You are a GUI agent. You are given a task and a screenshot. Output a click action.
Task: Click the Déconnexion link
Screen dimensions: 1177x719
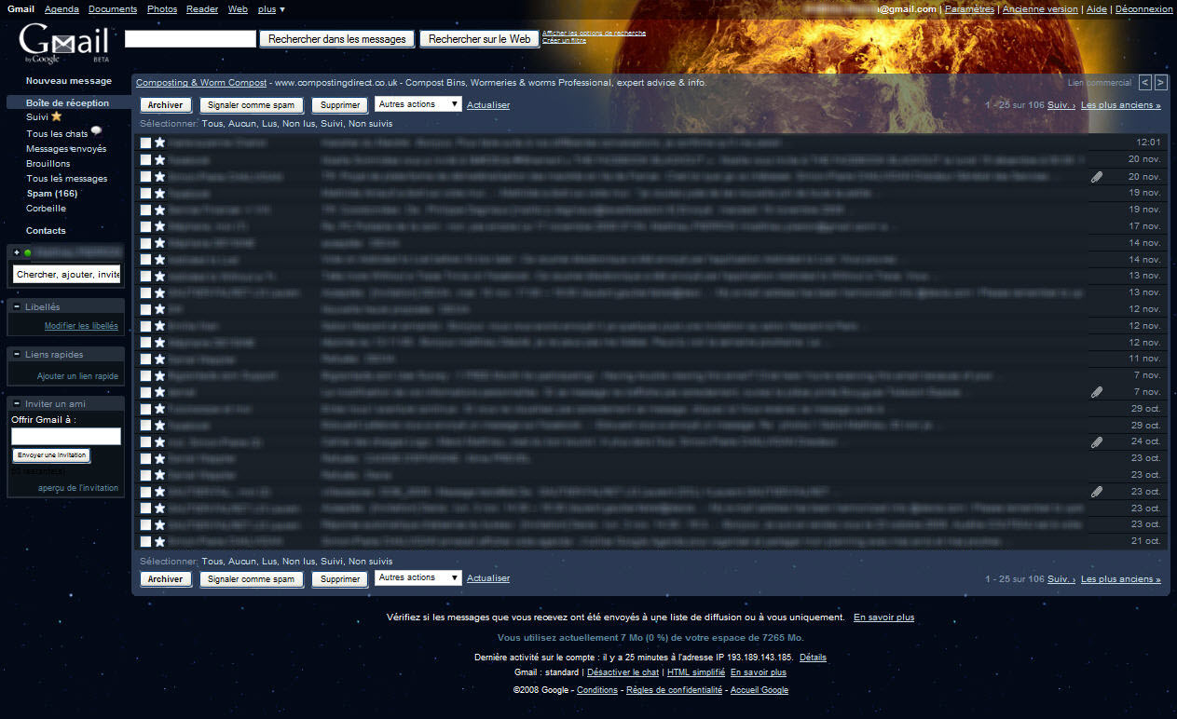point(1143,9)
